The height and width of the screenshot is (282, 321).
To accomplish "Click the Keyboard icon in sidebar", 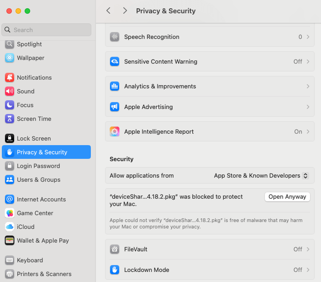I will (10, 260).
